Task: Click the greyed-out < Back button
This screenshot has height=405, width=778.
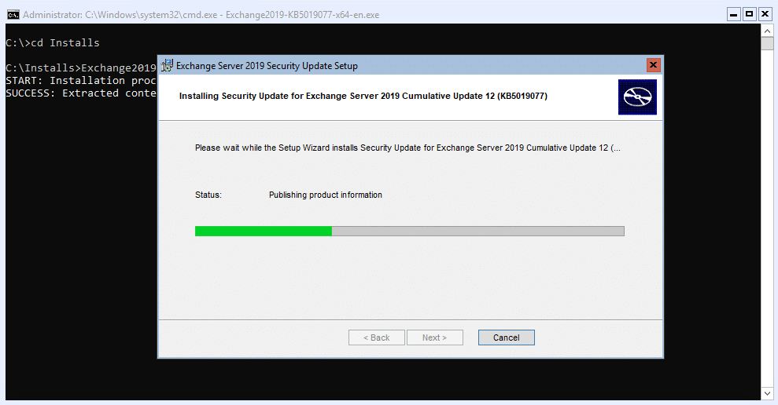Action: pos(377,337)
